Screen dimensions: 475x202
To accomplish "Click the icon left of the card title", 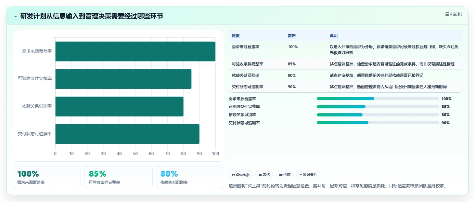I will coord(16,16).
